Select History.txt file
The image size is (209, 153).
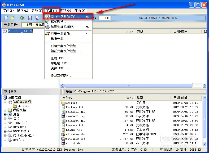75,107
